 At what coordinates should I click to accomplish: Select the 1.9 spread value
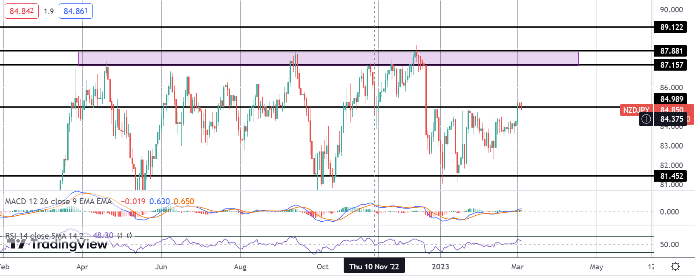49,11
